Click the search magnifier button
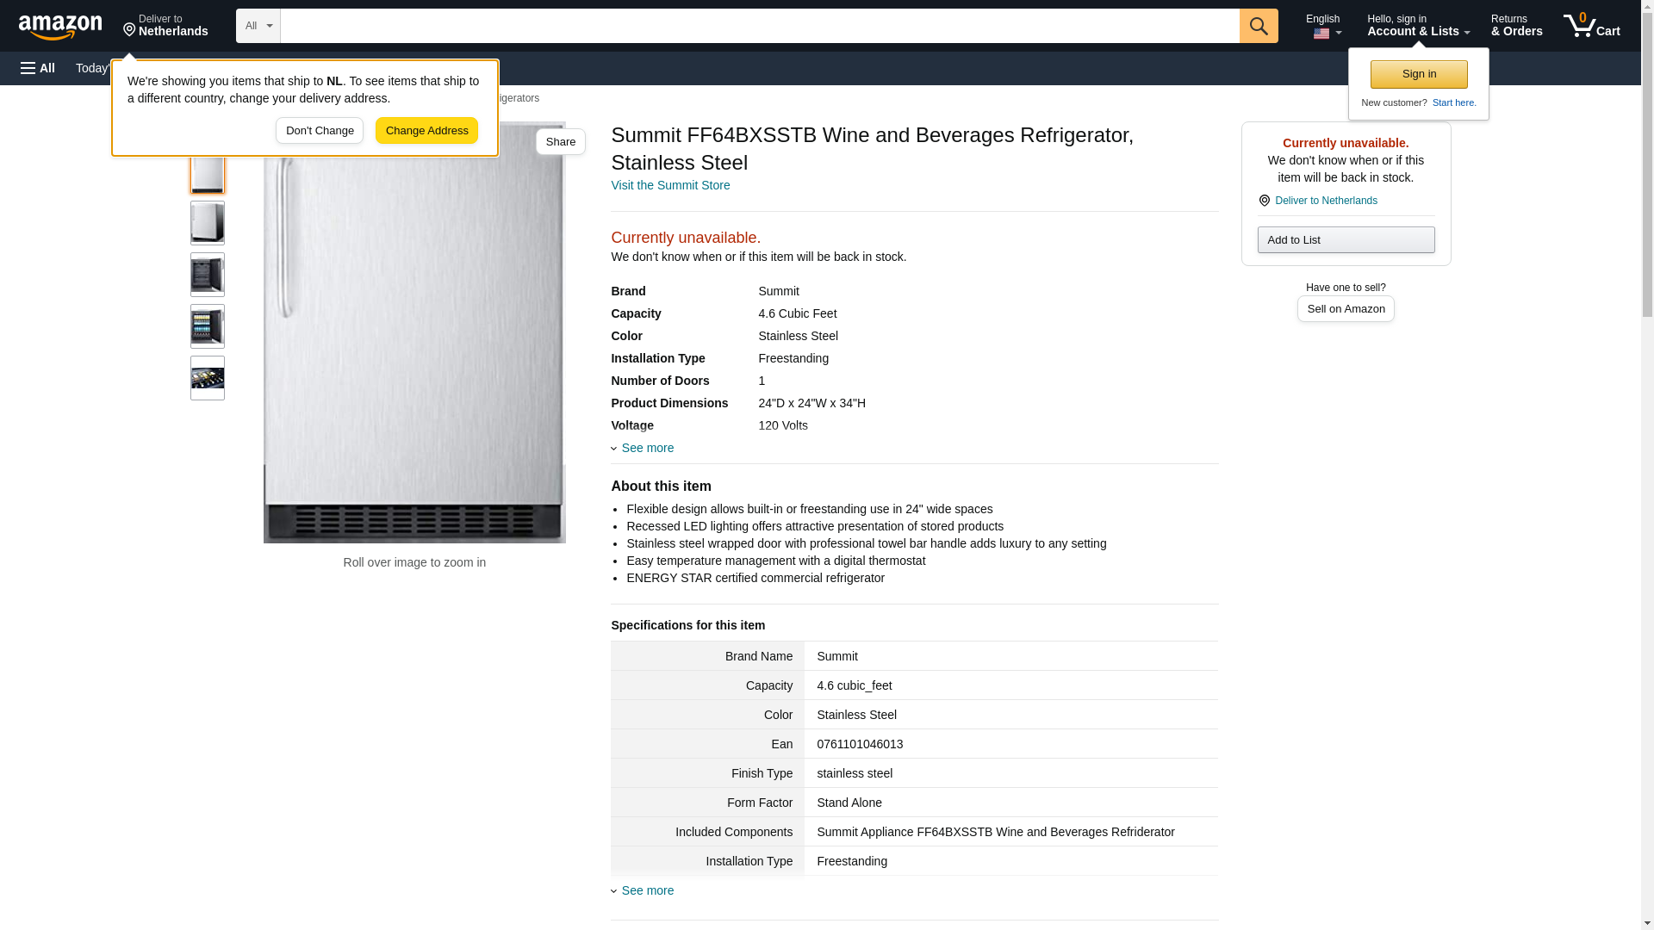Viewport: 1654px width, 930px height. click(x=1258, y=26)
